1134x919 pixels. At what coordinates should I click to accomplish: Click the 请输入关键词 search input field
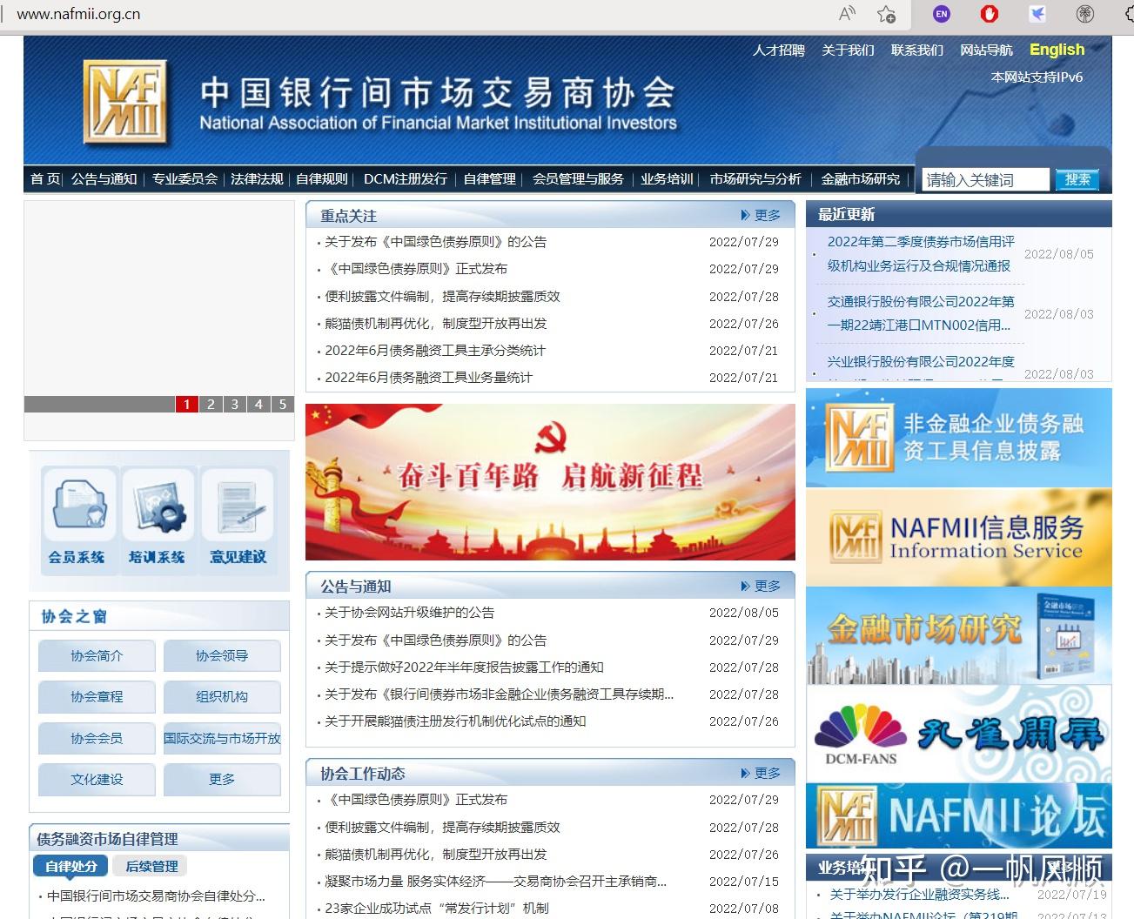(x=984, y=179)
